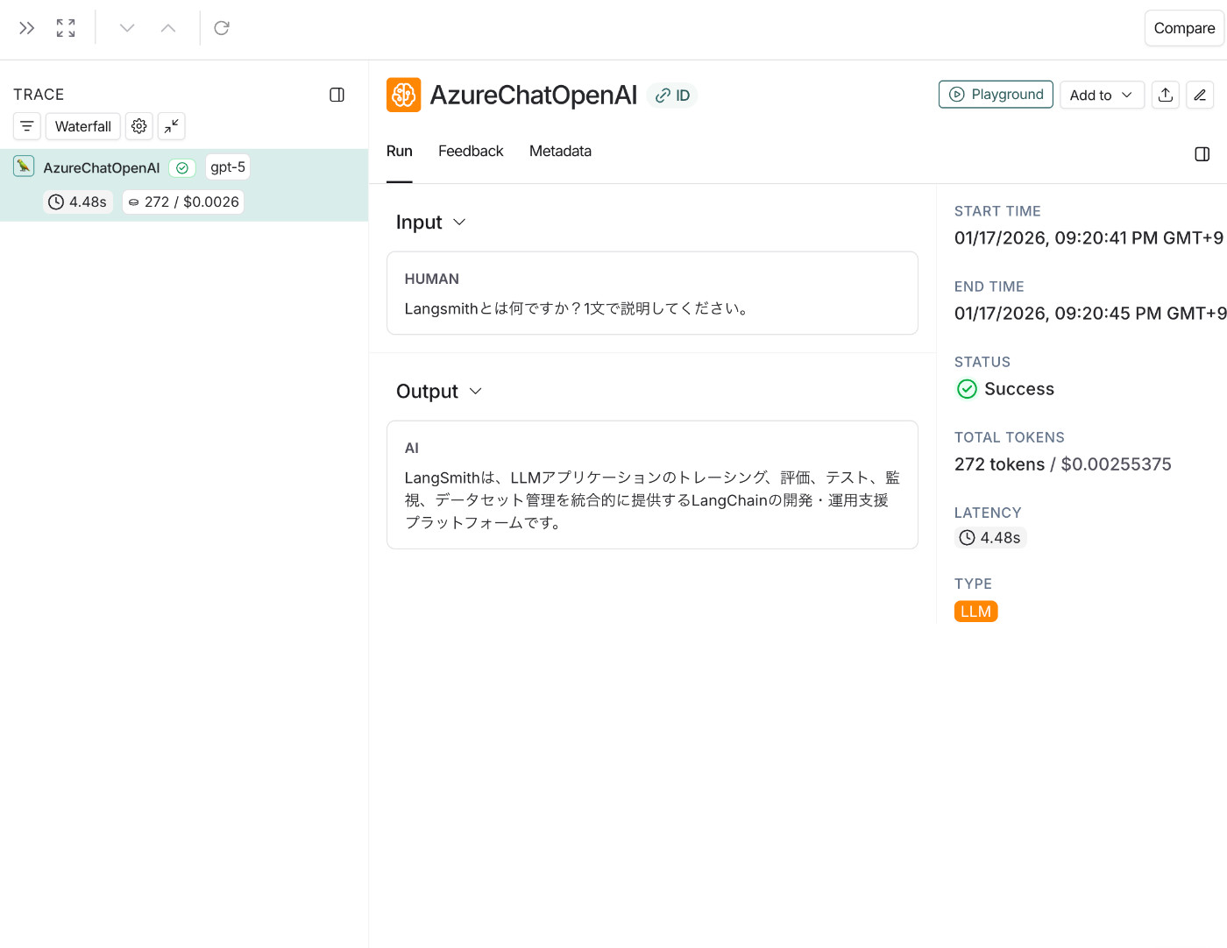Copy run ID link badge
This screenshot has height=948, width=1227.
[x=672, y=96]
